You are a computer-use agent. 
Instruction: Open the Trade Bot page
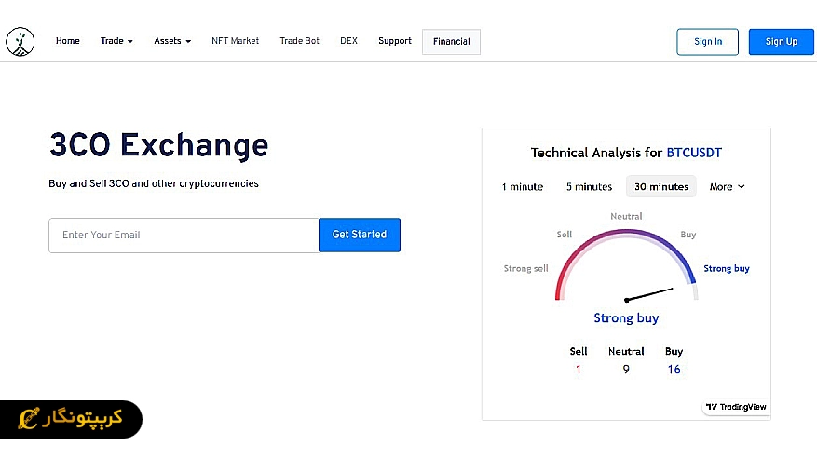click(299, 41)
